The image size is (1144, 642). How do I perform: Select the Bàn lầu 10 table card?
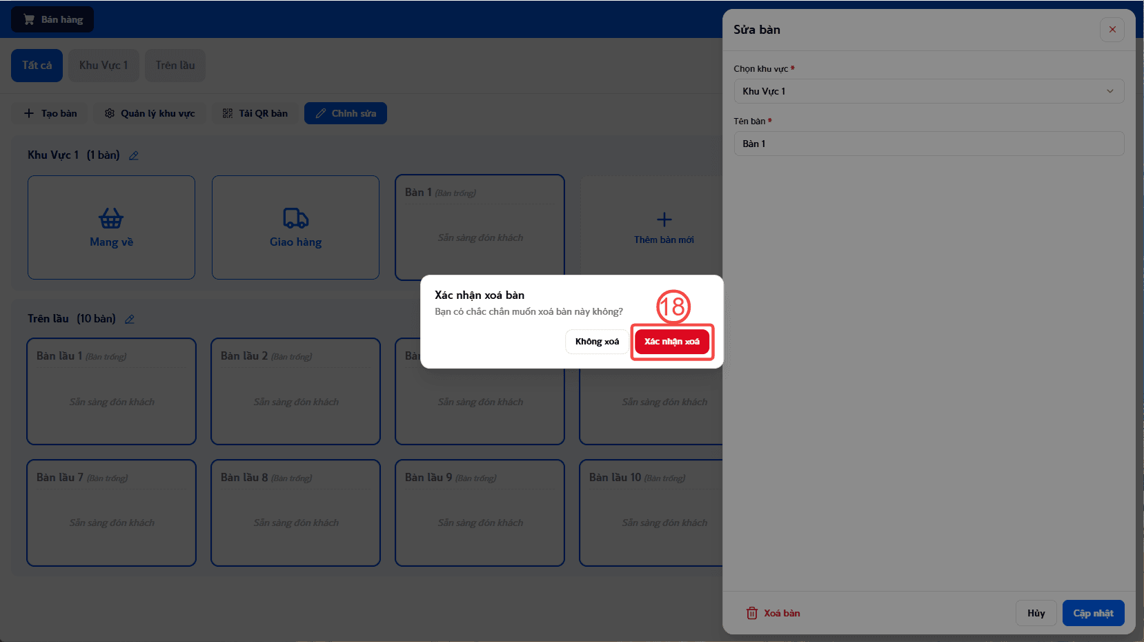651,513
